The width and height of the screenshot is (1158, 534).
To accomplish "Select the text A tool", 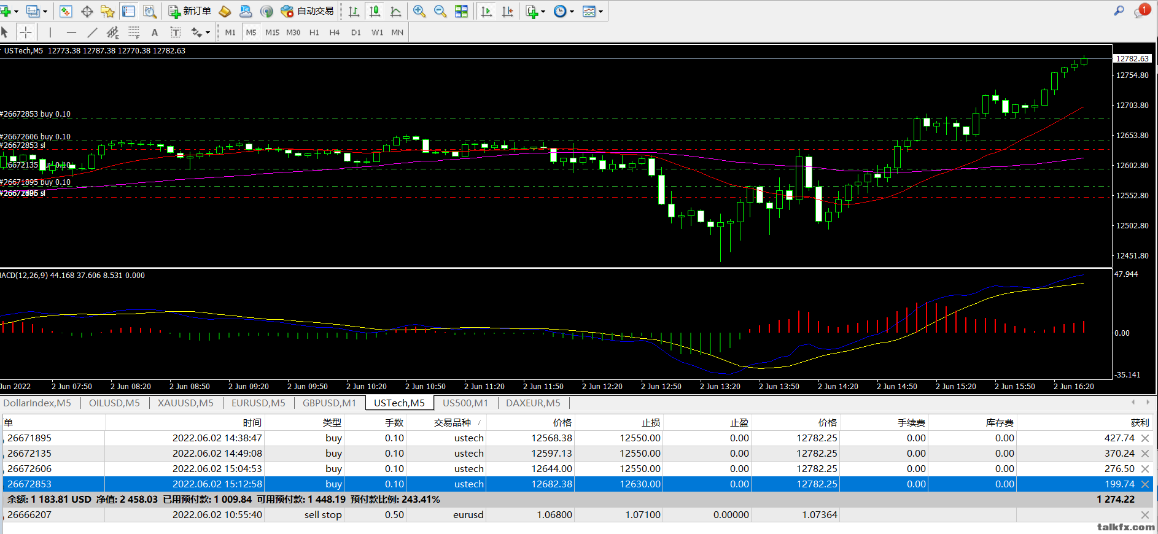I will pyautogui.click(x=155, y=32).
